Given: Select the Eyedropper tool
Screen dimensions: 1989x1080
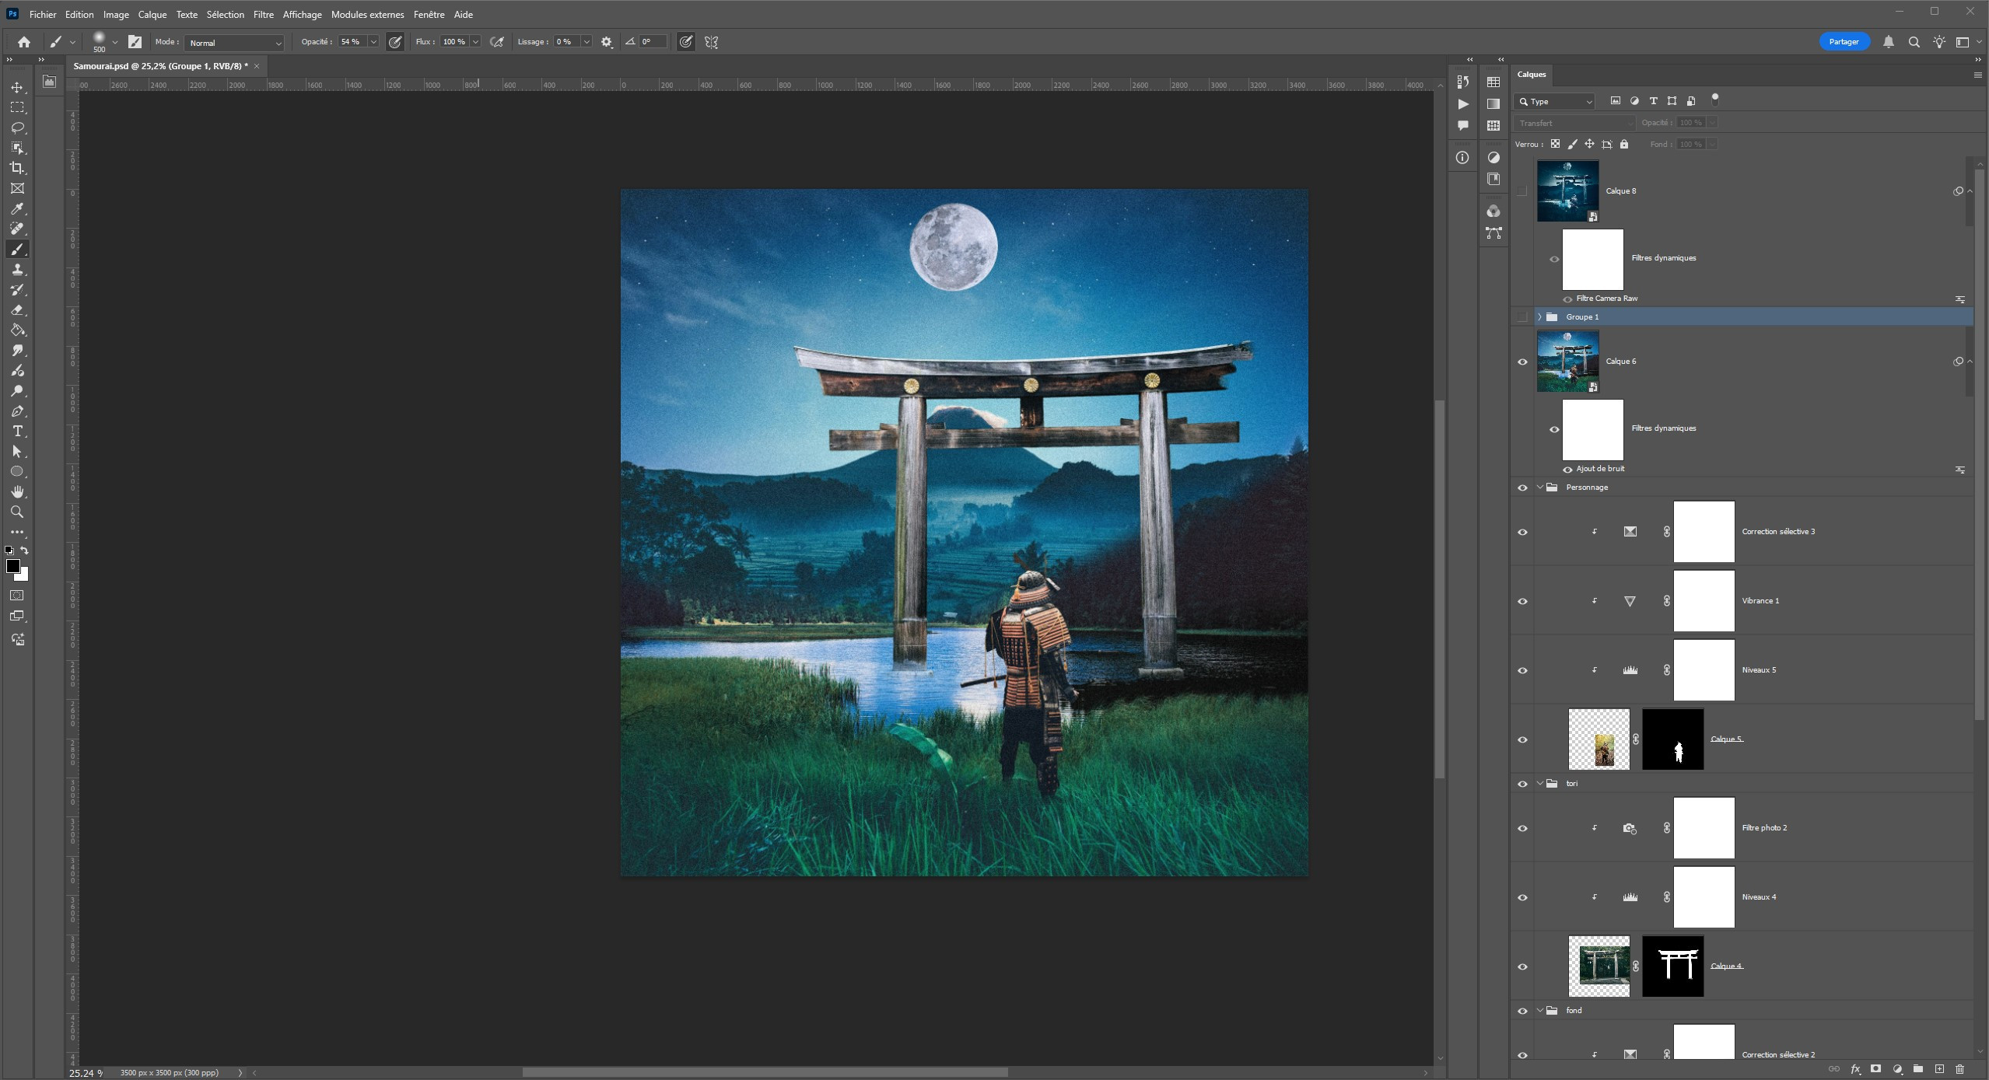Looking at the screenshot, I should click(17, 208).
